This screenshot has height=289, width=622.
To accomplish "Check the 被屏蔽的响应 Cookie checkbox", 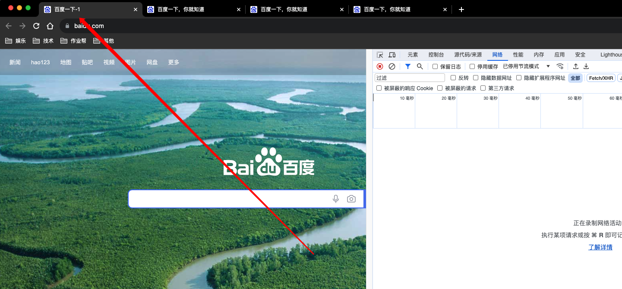I will point(379,88).
